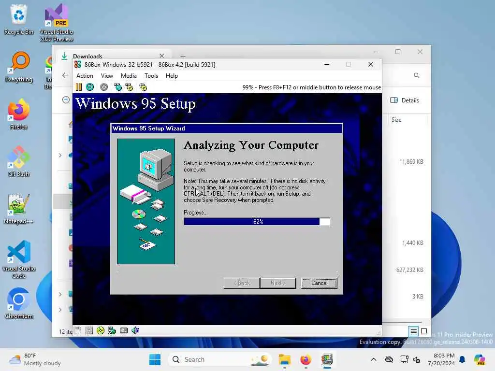The width and height of the screenshot is (495, 371).
Task: Open the Copilot Preview taskbar icon
Action: pyautogui.click(x=480, y=359)
